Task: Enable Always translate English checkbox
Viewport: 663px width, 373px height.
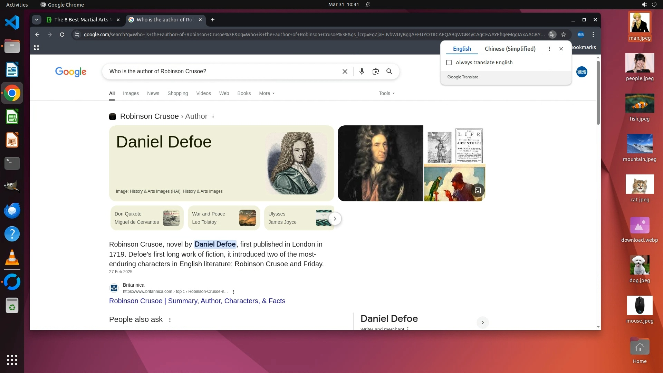Action: 449,63
